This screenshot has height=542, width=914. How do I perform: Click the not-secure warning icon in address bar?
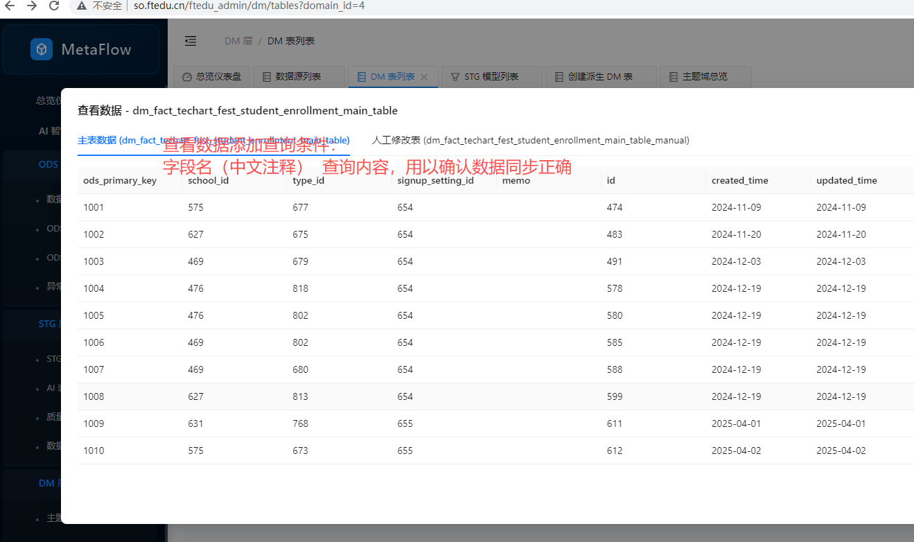click(x=82, y=6)
